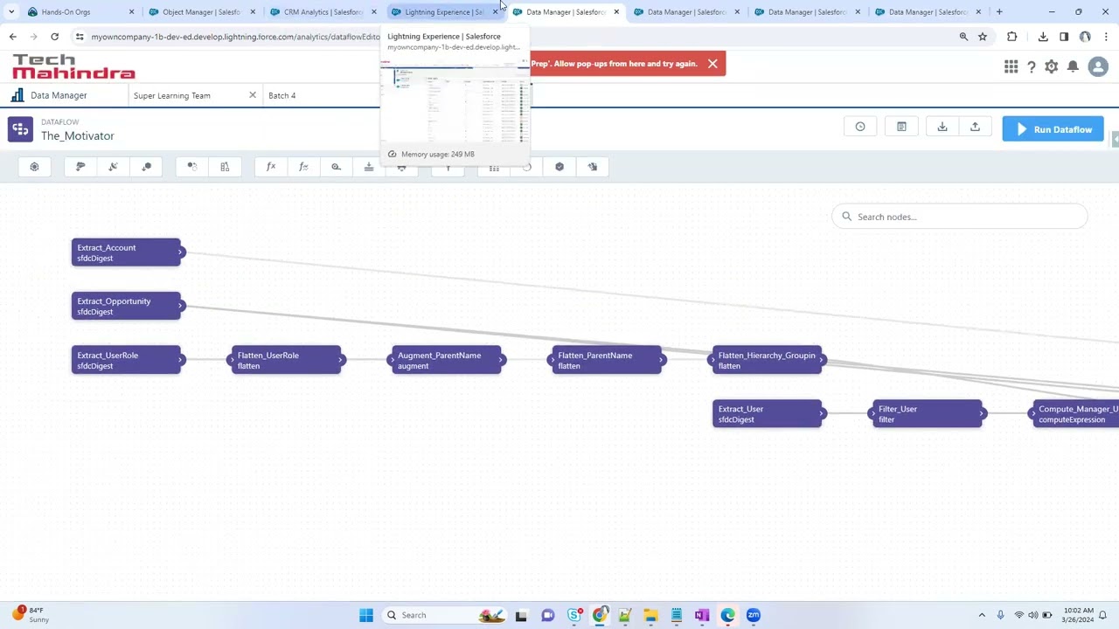
Task: Select the Extract_Account node
Action: [x=128, y=252]
